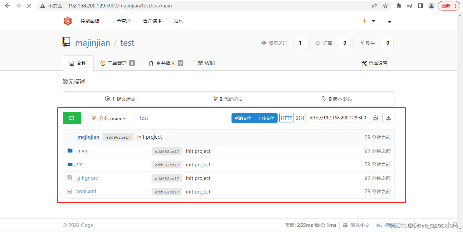Toggle the browser side panel icon
463x232 pixels.
(421, 6)
